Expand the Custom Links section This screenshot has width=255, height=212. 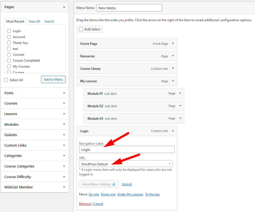(x=64, y=145)
